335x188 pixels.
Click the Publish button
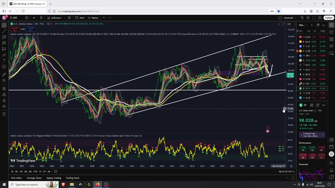(x=329, y=18)
